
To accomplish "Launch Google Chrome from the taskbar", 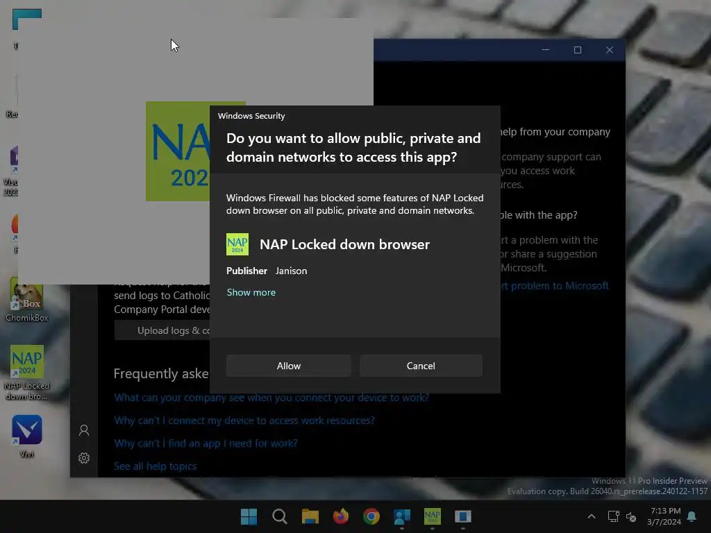I will click(x=371, y=516).
